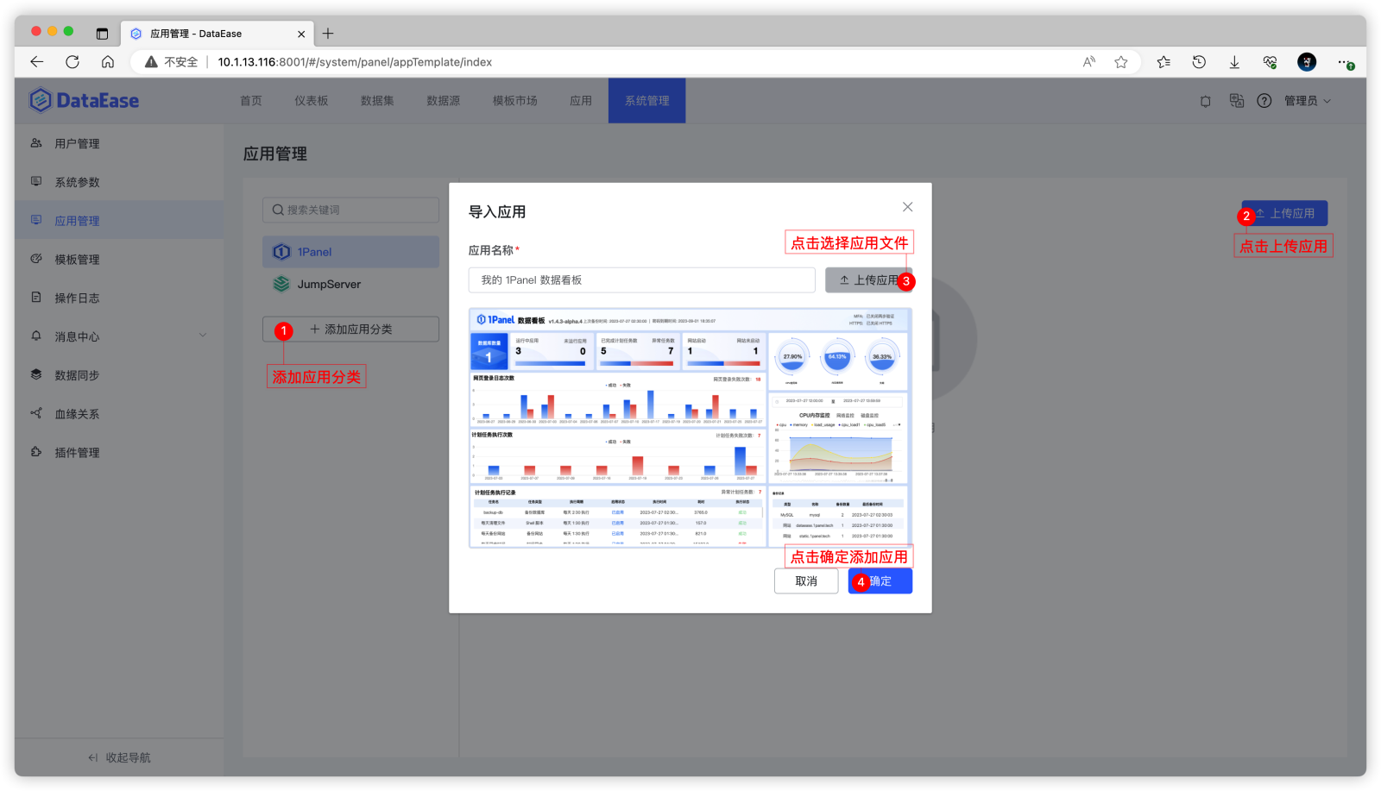Reload the page with refresh icon

73,62
